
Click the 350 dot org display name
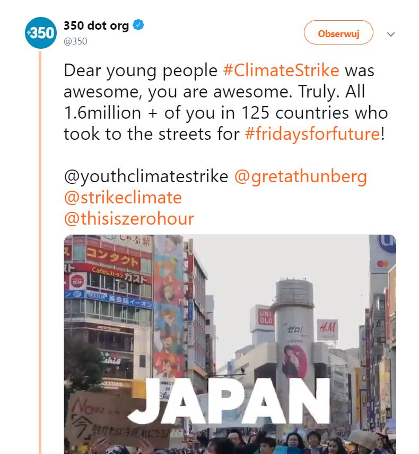pyautogui.click(x=96, y=25)
